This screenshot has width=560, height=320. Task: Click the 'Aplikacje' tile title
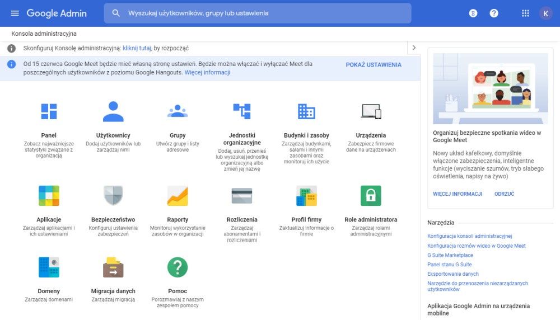(x=49, y=220)
